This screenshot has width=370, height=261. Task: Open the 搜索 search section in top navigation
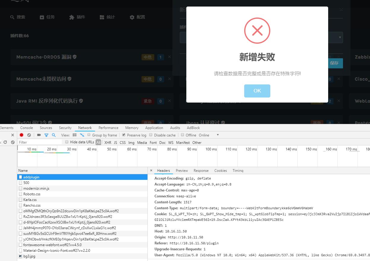tap(18, 17)
